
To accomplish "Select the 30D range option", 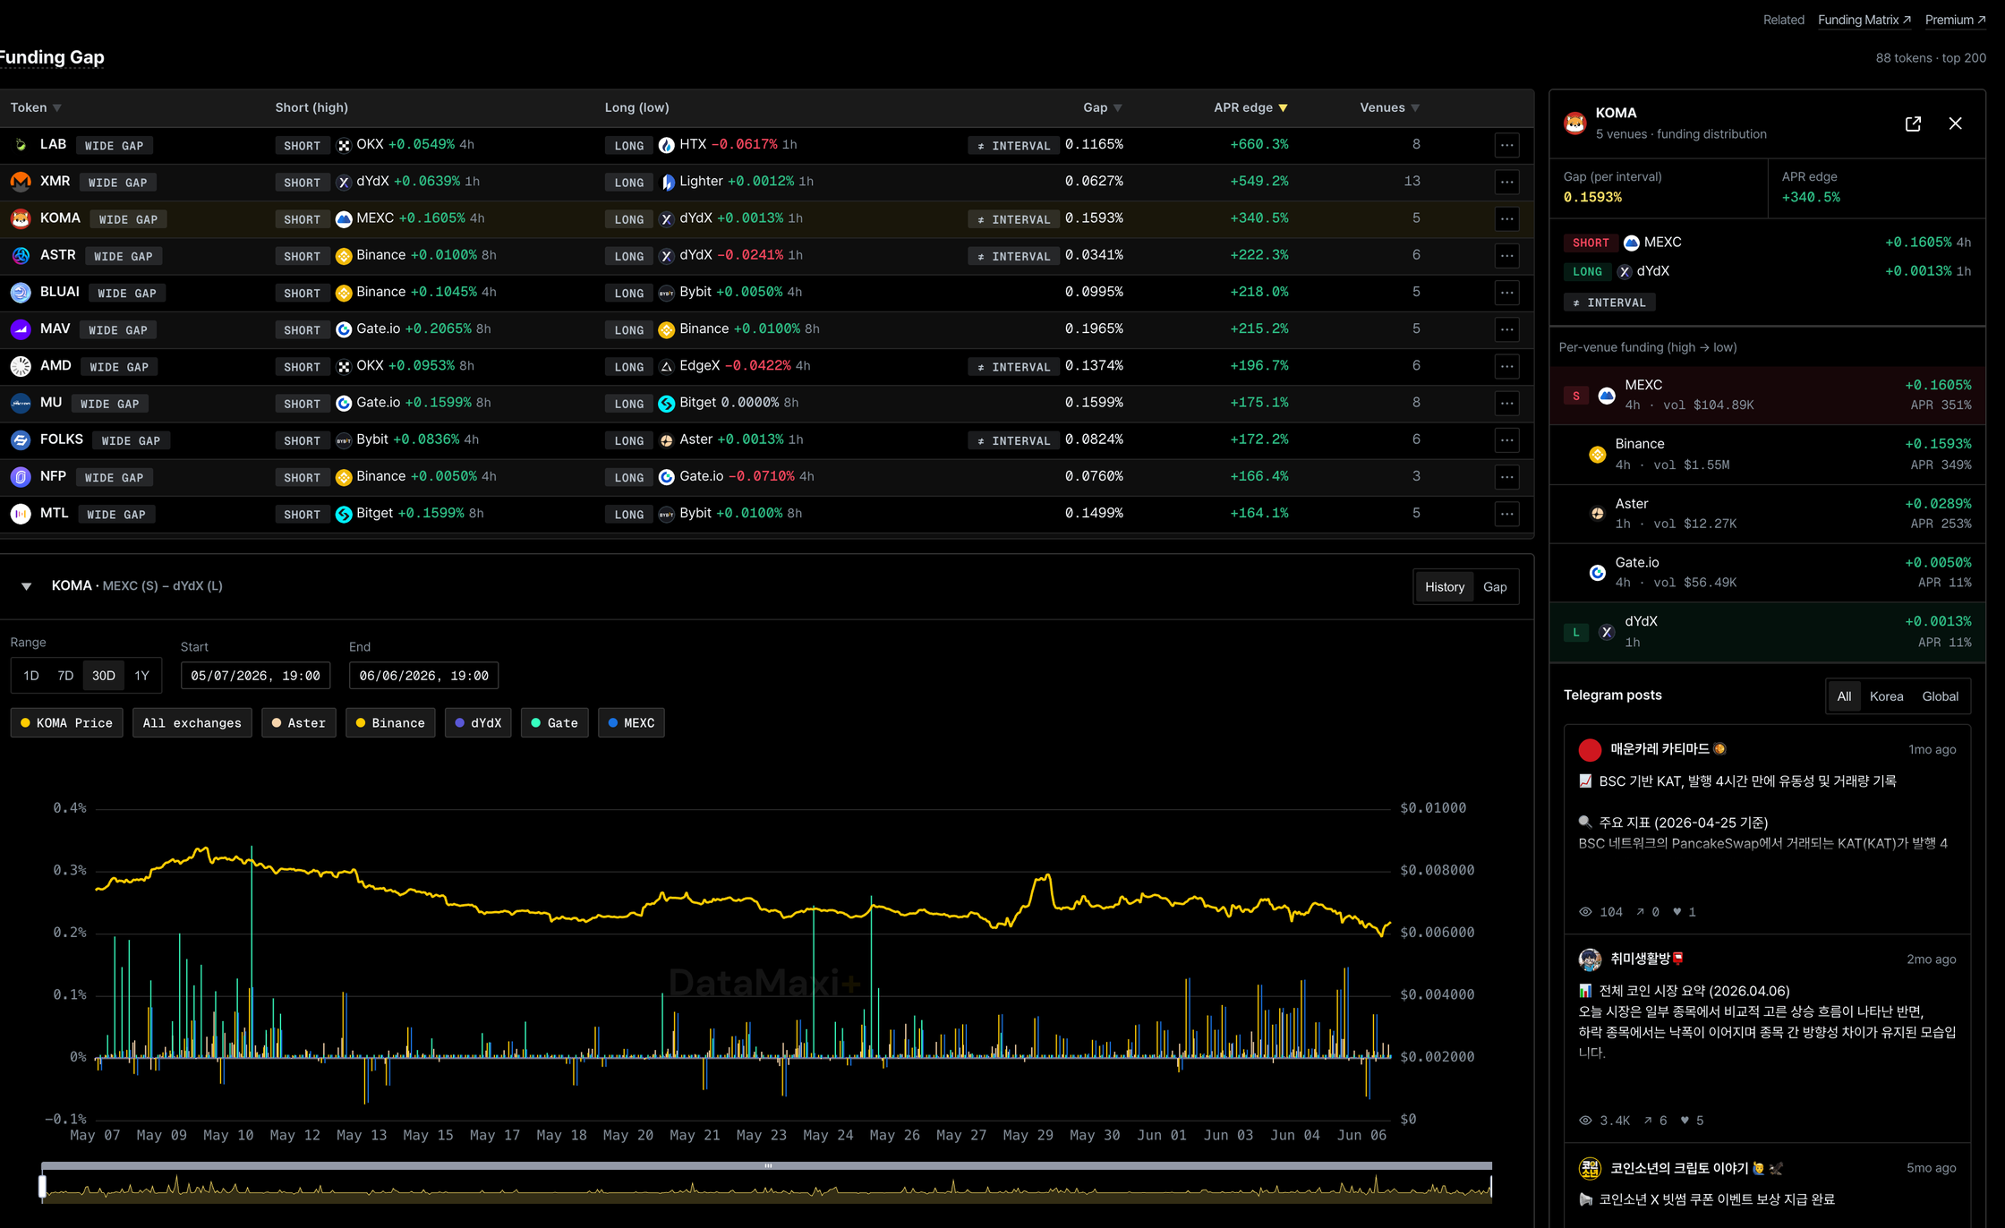I will point(104,676).
